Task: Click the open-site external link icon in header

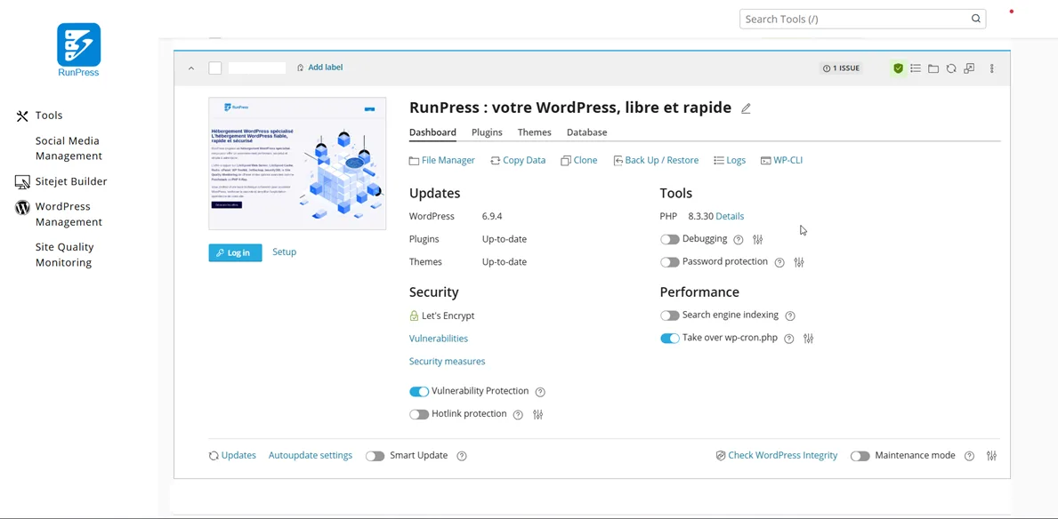Action: (969, 68)
